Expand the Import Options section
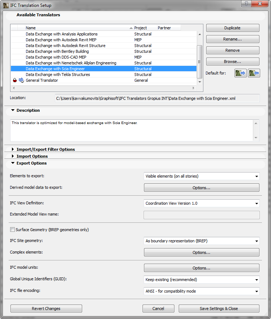271x319 pixels. click(x=13, y=156)
